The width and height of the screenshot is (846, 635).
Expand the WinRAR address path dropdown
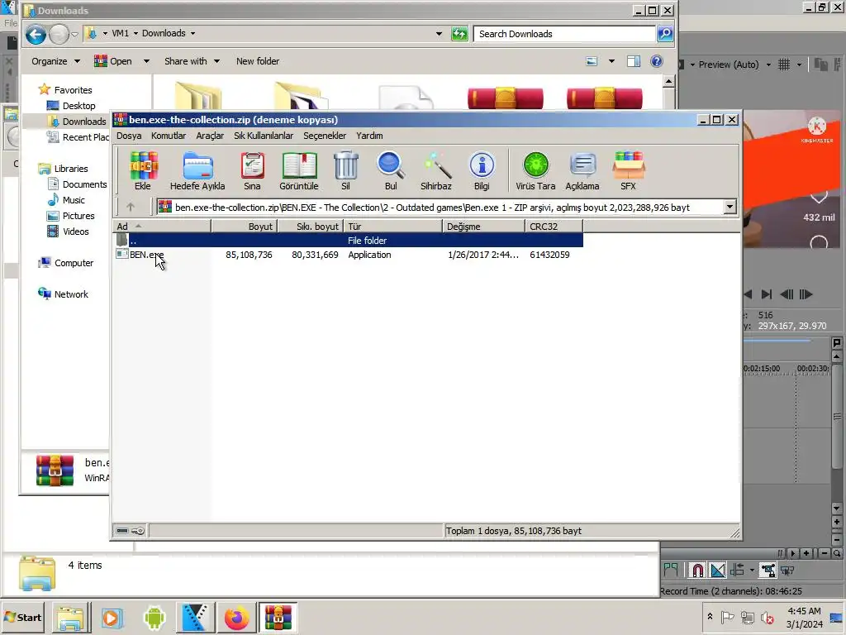pyautogui.click(x=730, y=207)
